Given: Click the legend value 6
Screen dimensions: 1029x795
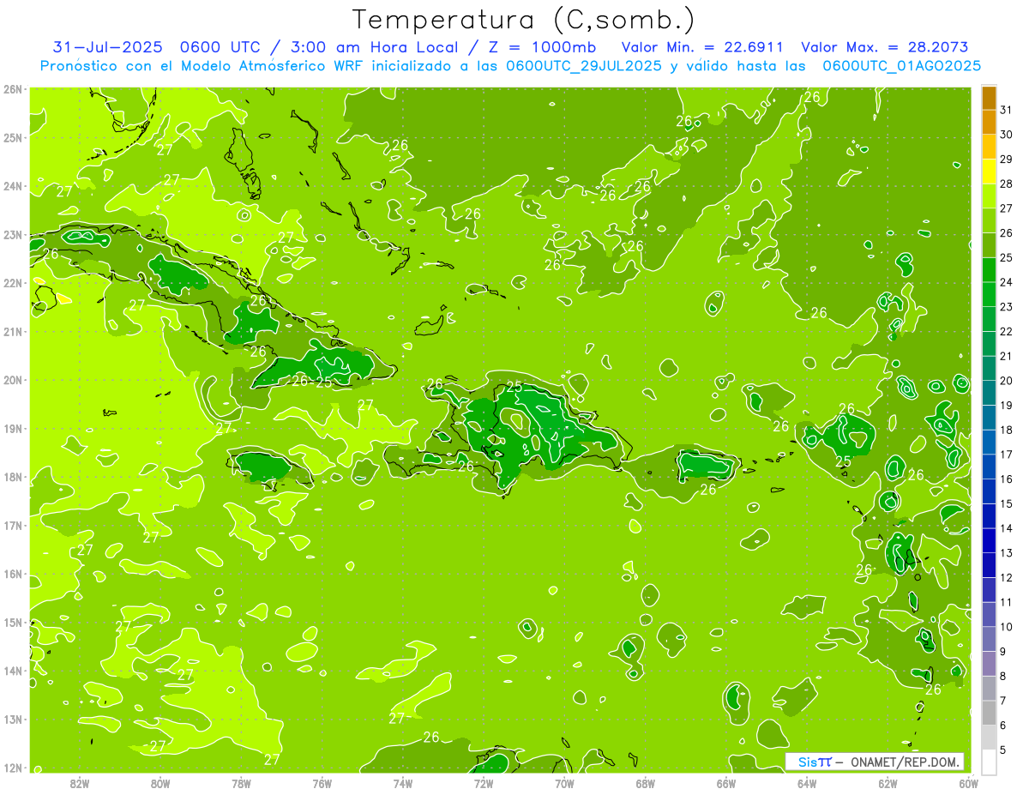Looking at the screenshot, I should click(x=1003, y=726).
